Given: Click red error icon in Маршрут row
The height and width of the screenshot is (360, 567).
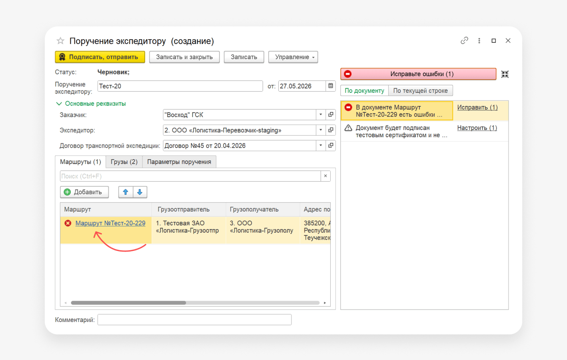Looking at the screenshot, I should coord(68,223).
